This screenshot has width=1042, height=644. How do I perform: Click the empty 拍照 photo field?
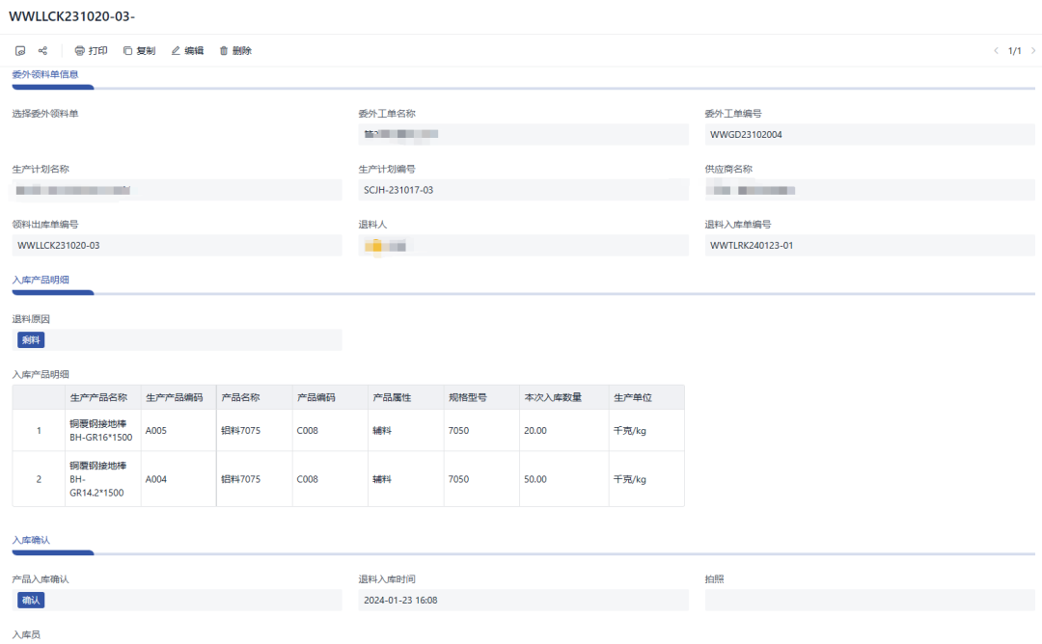point(868,601)
